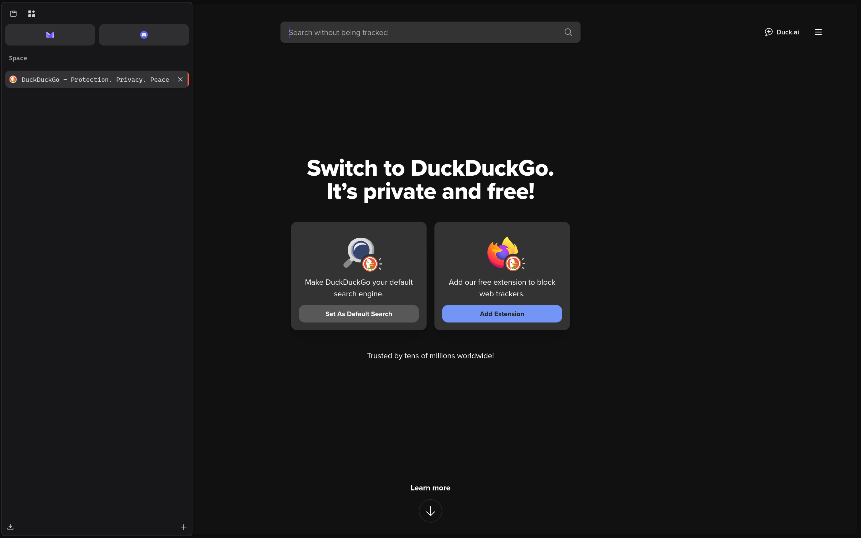Screen dimensions: 861x538
Task: Add a new tab with plus icon
Action: (184, 527)
